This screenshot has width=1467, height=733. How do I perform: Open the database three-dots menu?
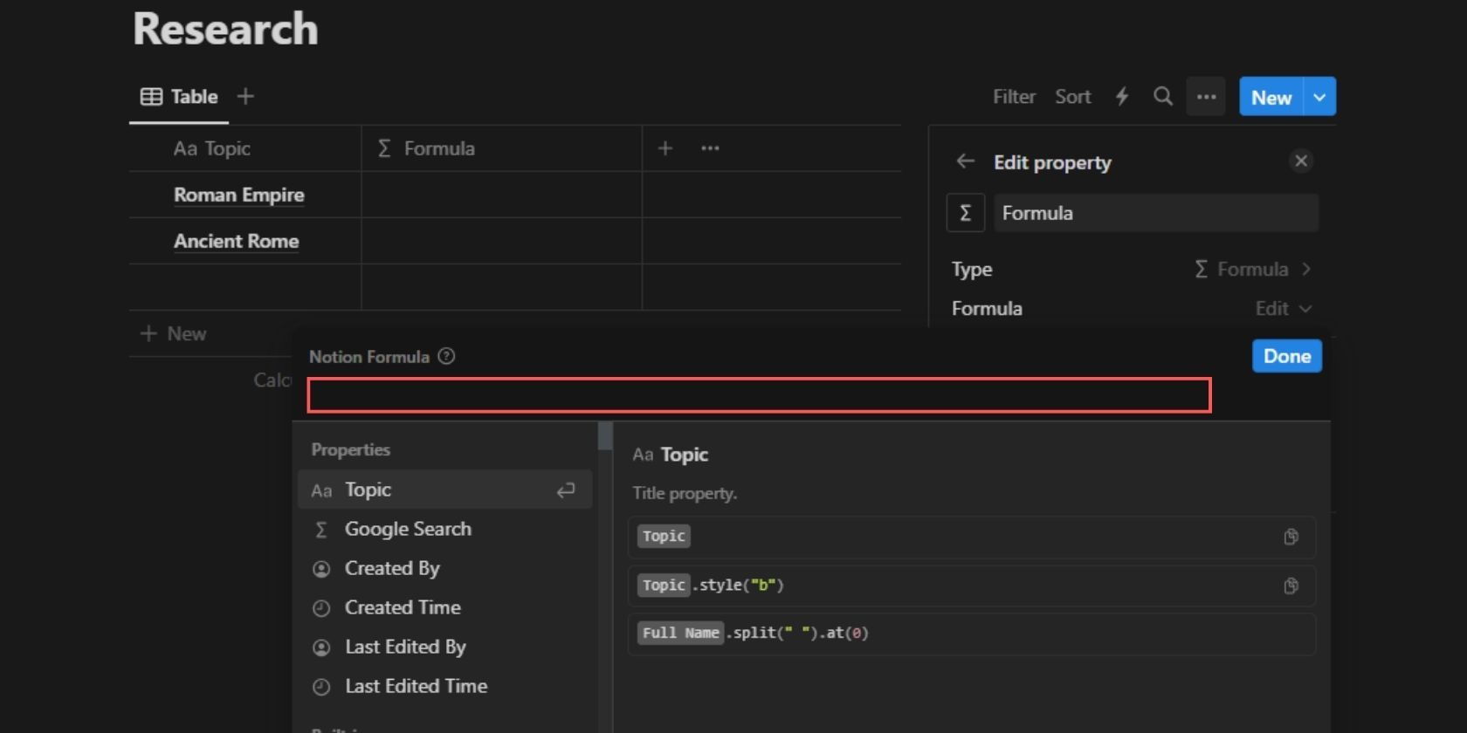tap(1206, 97)
